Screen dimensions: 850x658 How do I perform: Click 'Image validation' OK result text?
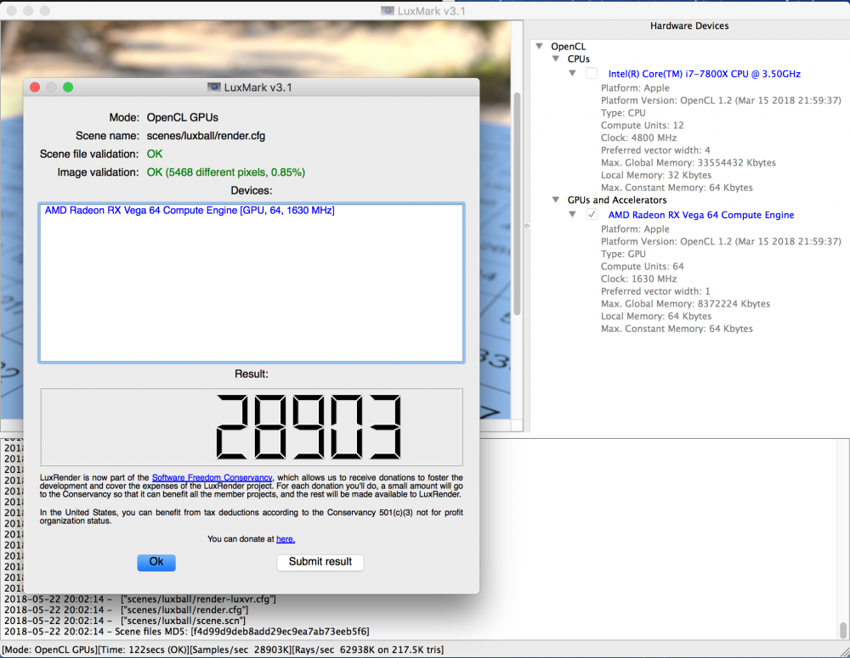[226, 172]
